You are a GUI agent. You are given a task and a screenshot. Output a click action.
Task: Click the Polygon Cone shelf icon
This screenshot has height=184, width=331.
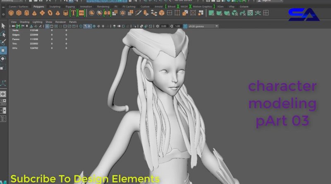pos(34,13)
